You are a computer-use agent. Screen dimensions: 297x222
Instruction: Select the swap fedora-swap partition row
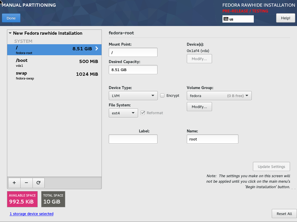[54, 75]
